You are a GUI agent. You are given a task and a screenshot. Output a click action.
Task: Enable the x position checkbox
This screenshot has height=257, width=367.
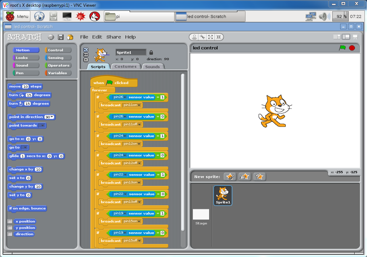tap(10, 221)
